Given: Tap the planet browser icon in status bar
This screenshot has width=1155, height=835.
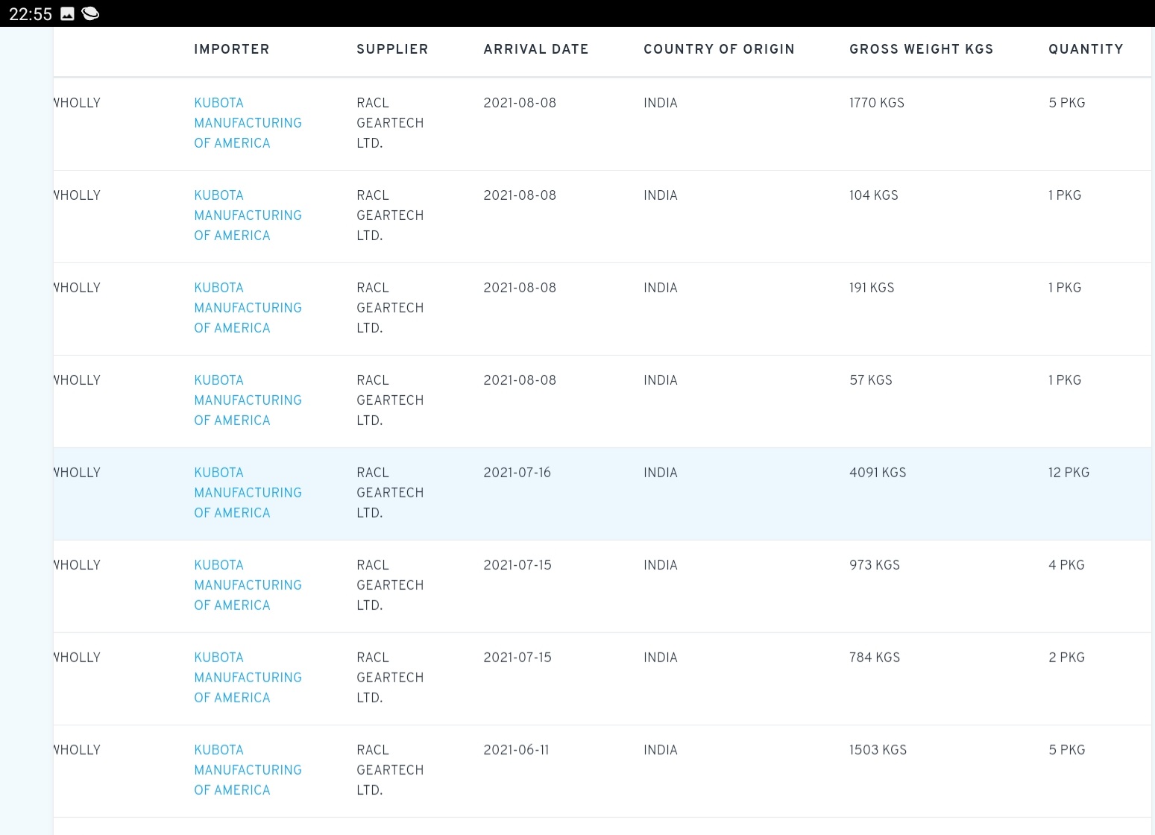Looking at the screenshot, I should tap(90, 13).
